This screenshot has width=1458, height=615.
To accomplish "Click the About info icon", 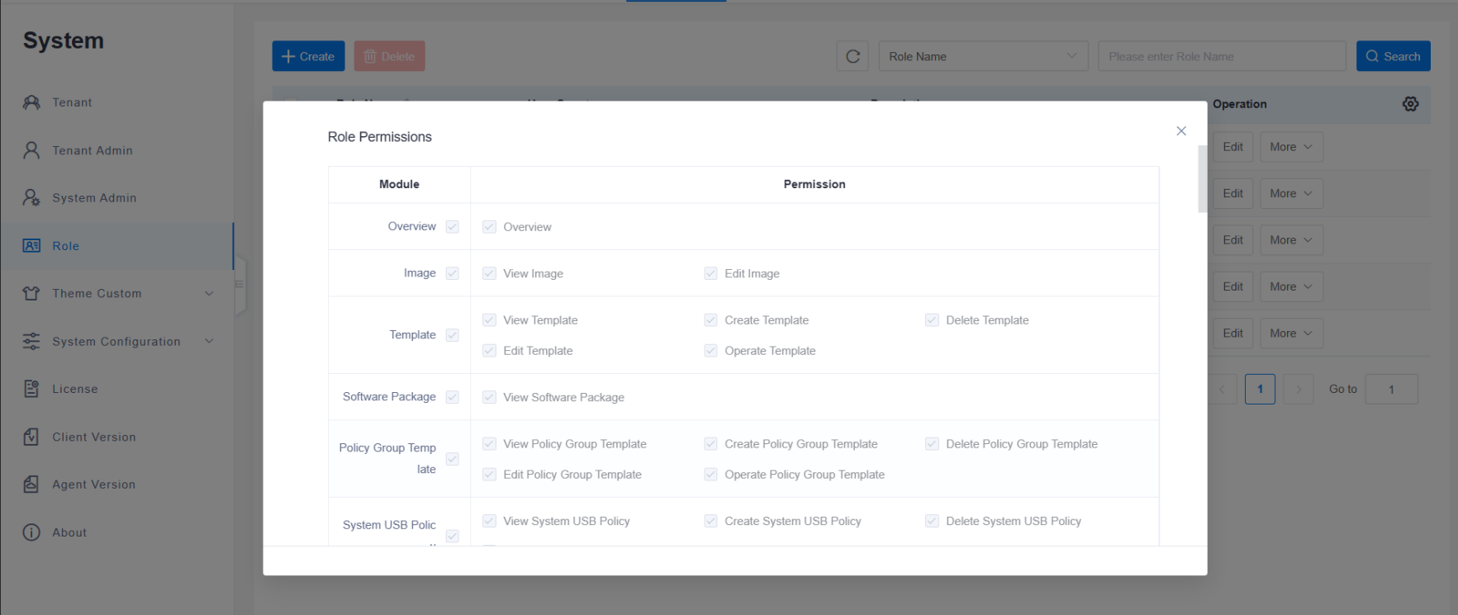I will [x=31, y=532].
